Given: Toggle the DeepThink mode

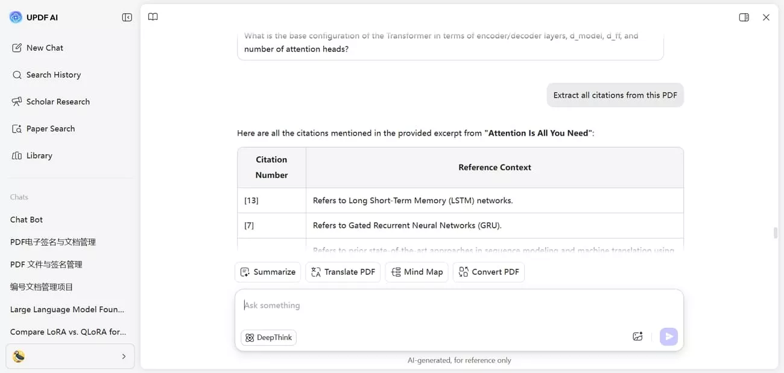Looking at the screenshot, I should 268,337.
